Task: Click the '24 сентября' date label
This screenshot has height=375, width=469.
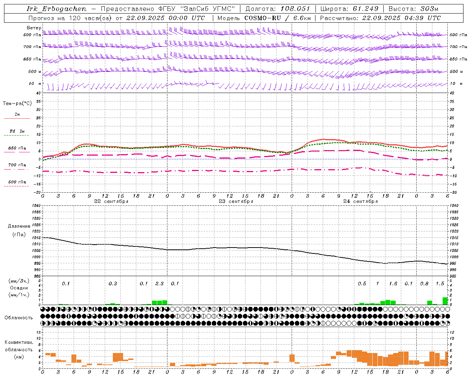Action: (361, 201)
